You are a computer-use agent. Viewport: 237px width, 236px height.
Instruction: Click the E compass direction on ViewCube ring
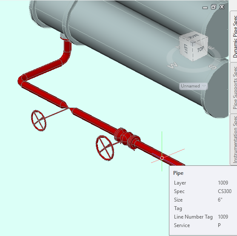[x=211, y=48]
